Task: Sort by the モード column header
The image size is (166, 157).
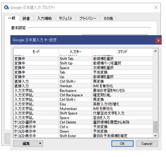Action: tap(36, 52)
